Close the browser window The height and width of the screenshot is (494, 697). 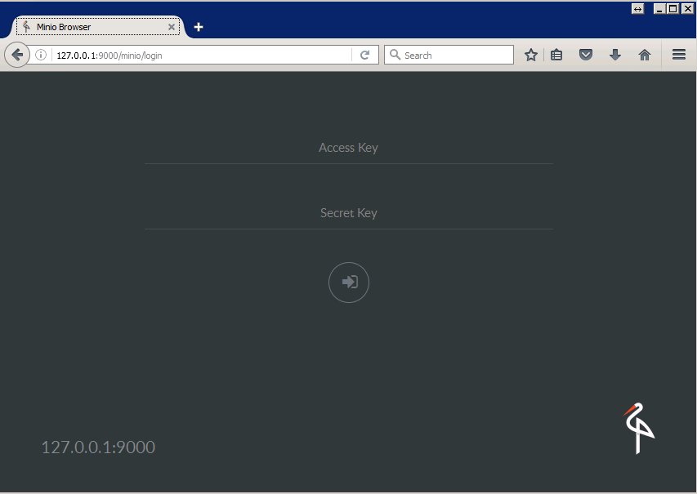[686, 9]
